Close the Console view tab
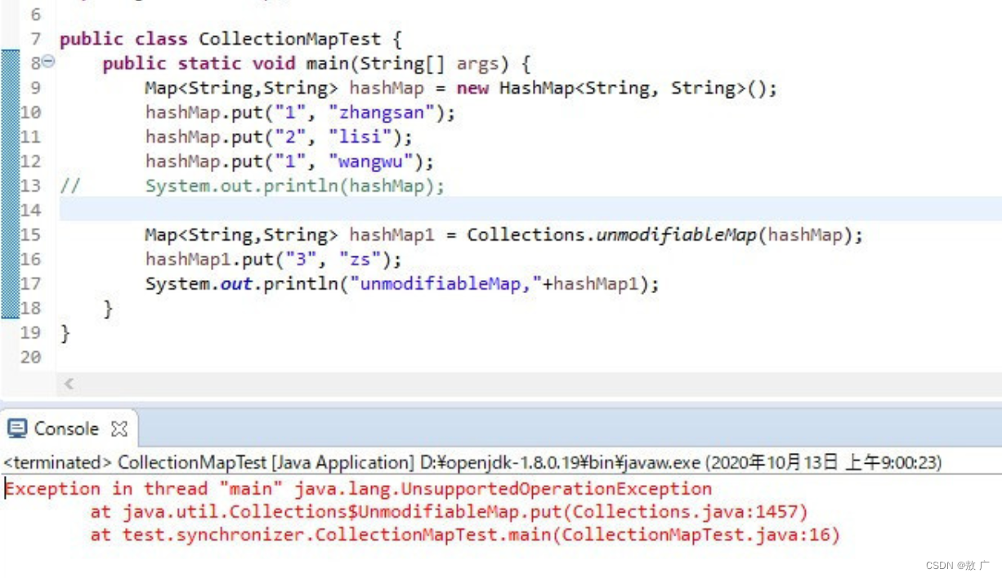This screenshot has width=1002, height=578. [x=119, y=429]
